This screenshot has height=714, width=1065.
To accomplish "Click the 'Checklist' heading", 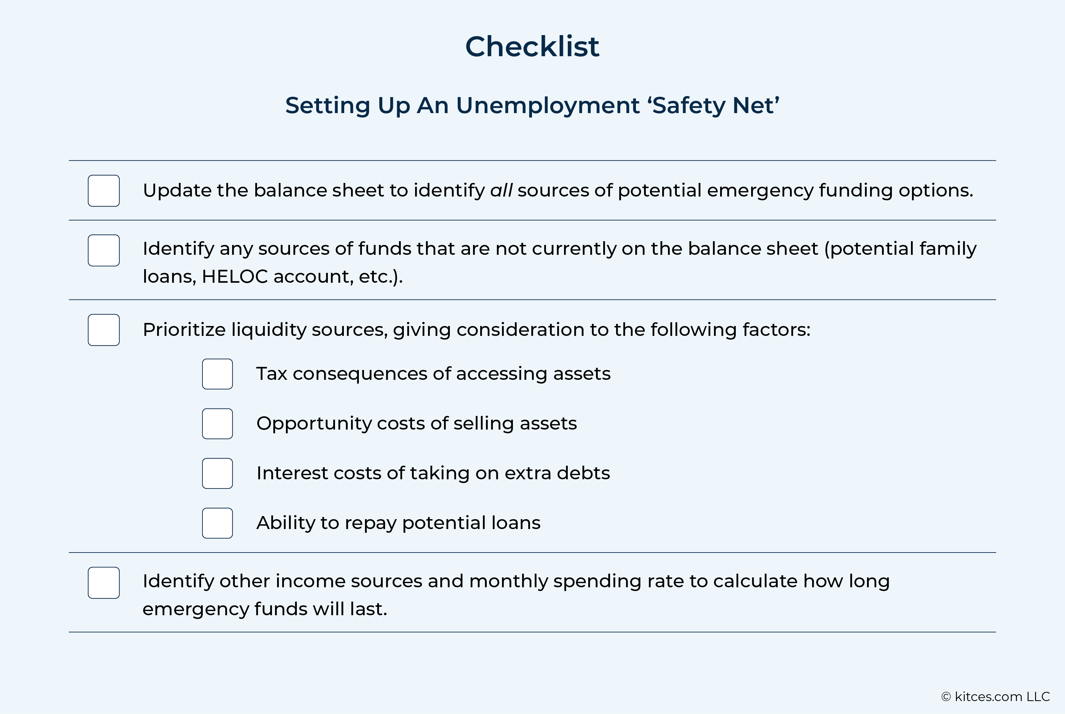I will click(x=532, y=46).
